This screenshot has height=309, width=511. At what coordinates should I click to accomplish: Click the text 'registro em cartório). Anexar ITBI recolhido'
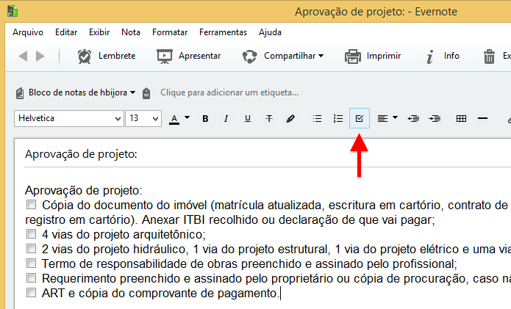pos(142,220)
